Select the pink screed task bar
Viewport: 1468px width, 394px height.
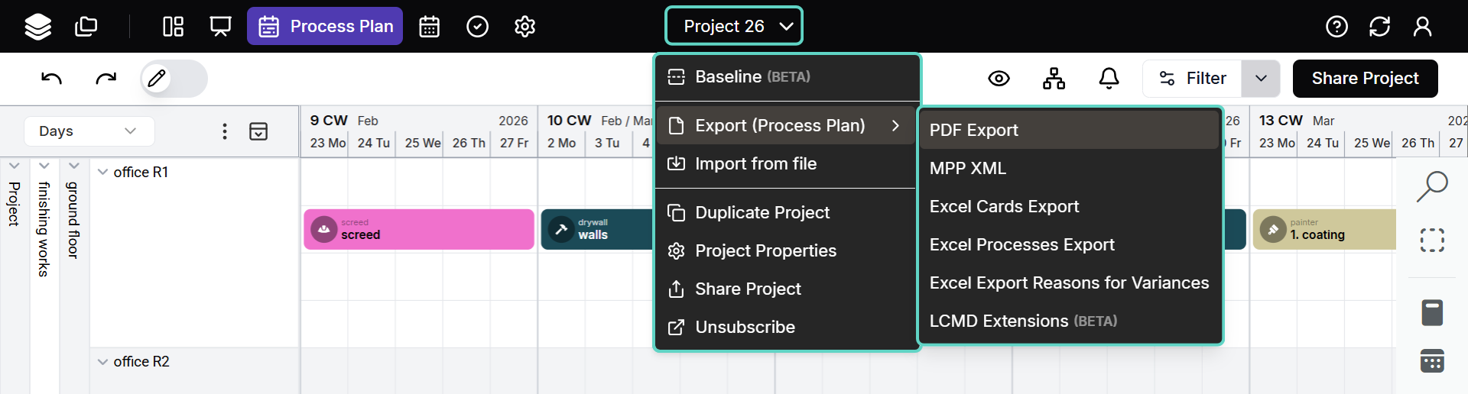[x=419, y=229]
